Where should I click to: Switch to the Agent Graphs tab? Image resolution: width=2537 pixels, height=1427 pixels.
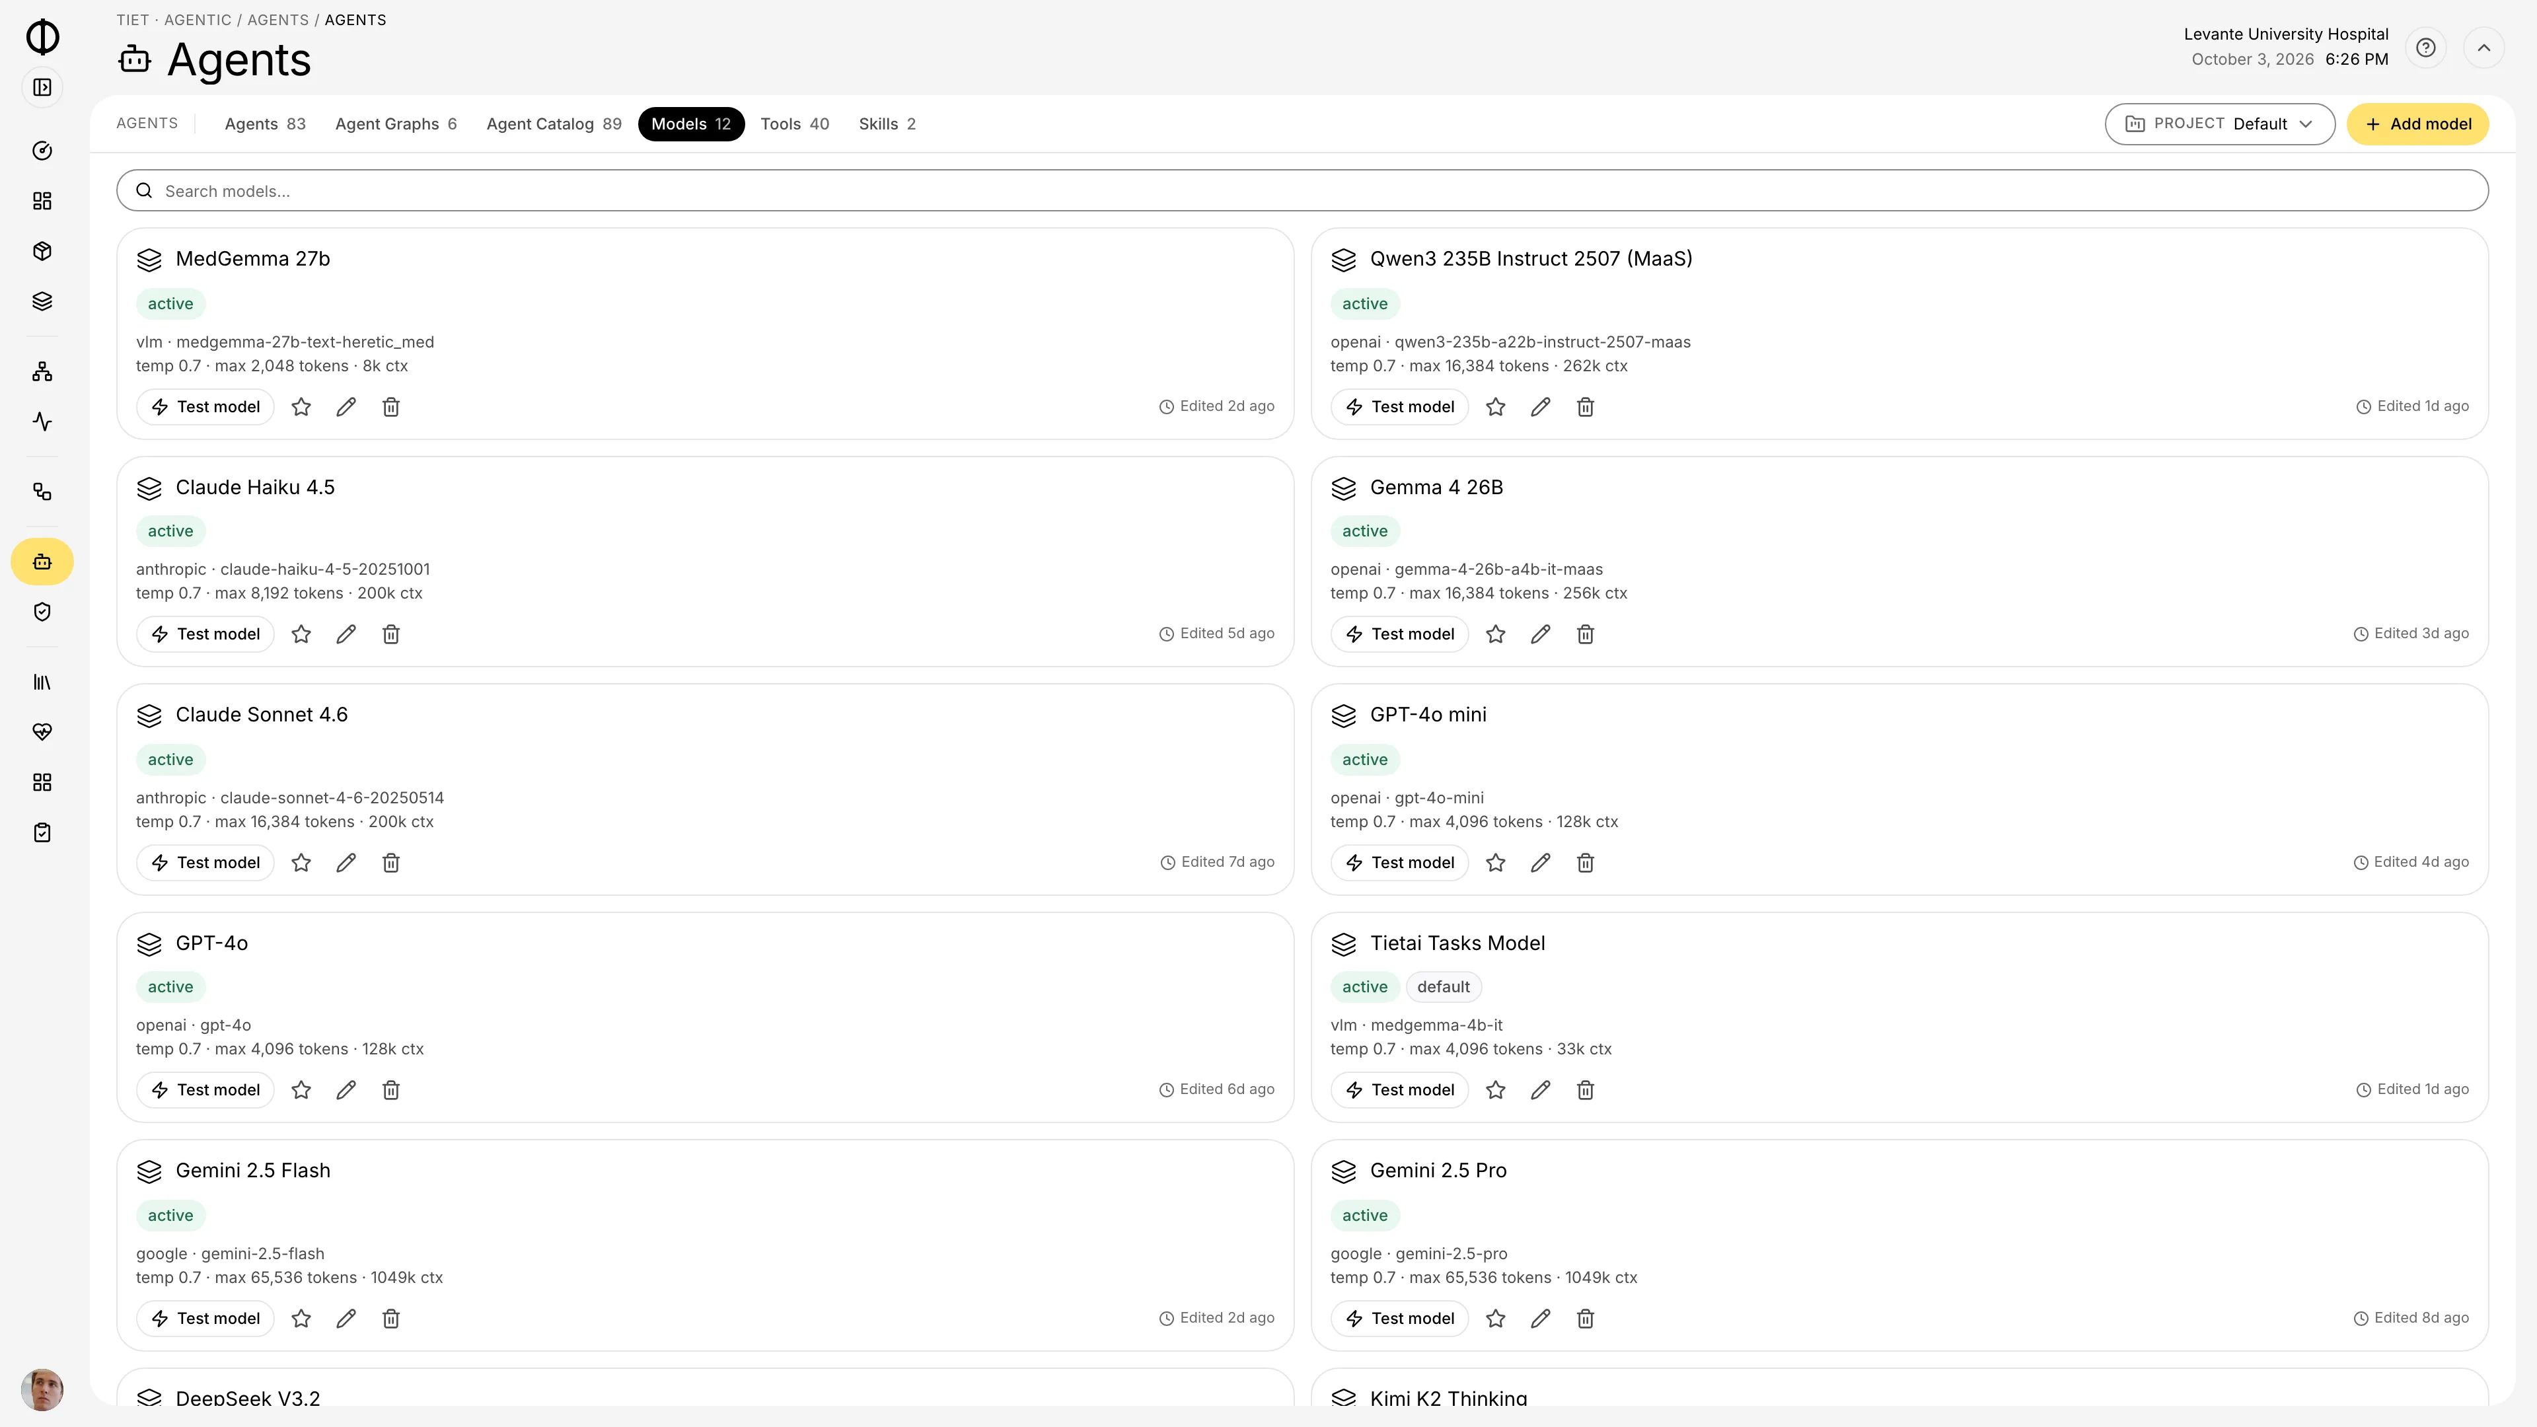tap(396, 124)
